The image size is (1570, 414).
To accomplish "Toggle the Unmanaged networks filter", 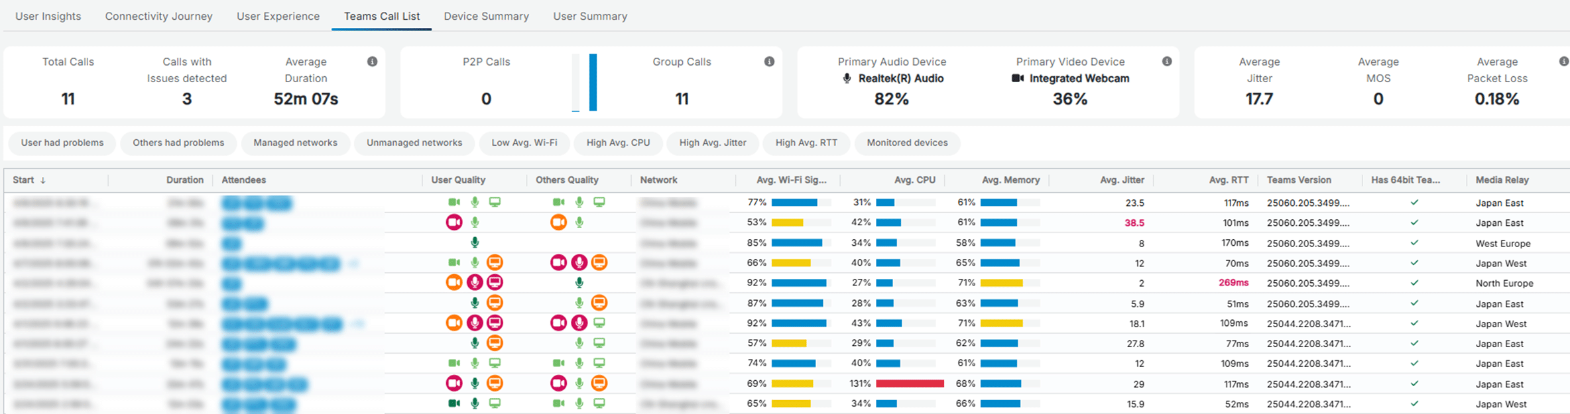I will coord(414,143).
